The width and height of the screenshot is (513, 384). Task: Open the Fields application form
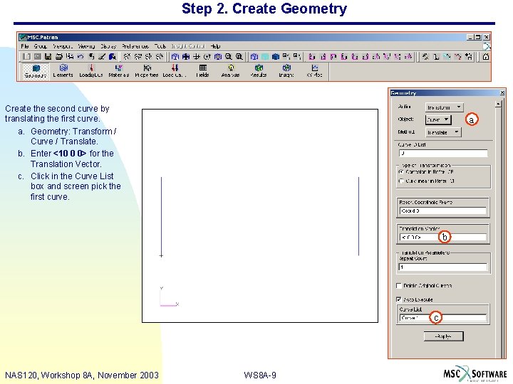click(202, 71)
